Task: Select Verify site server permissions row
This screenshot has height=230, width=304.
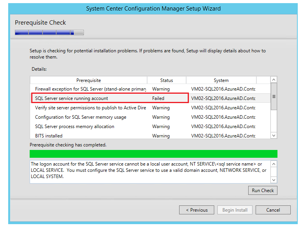Action: coord(150,108)
